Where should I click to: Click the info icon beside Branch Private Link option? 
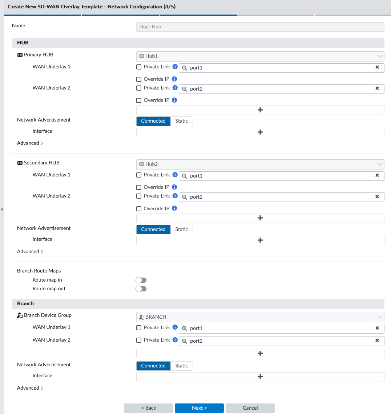(175, 327)
